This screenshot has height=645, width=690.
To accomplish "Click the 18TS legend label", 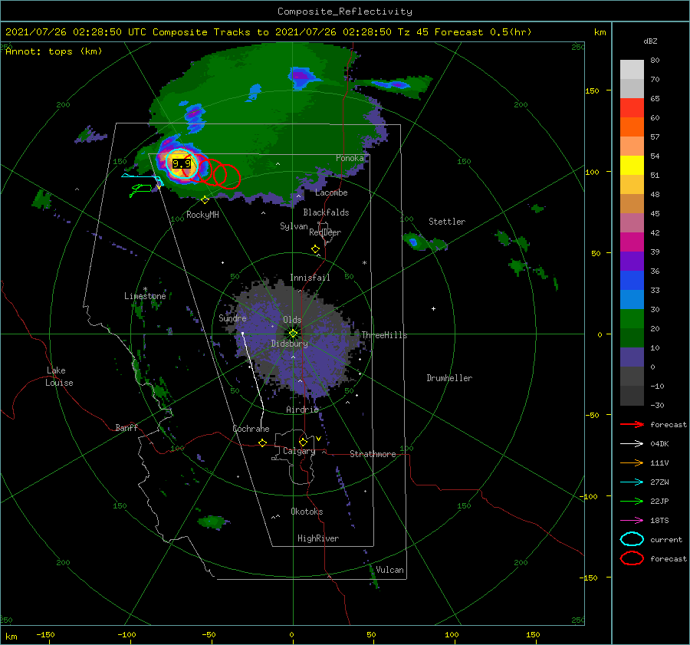I will (659, 521).
